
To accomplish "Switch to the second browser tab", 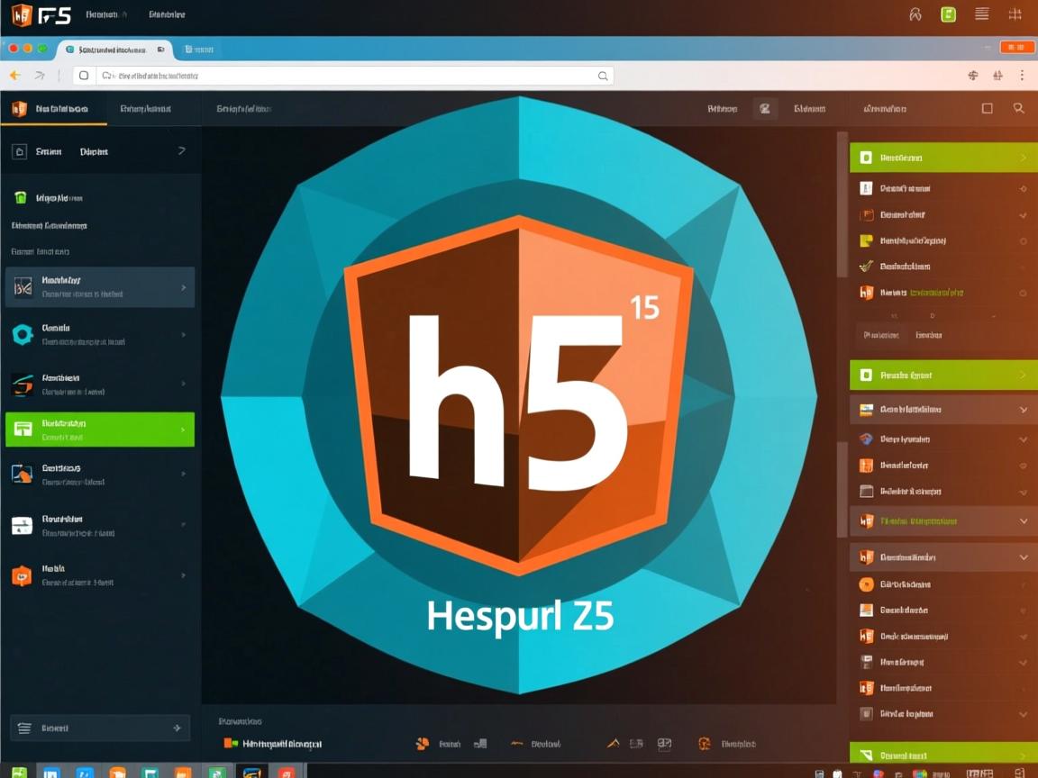I will tap(200, 50).
